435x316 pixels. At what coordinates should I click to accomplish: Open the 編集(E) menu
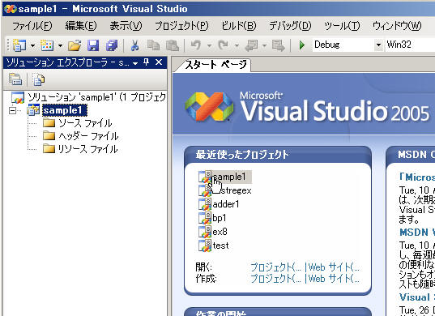[x=81, y=26]
